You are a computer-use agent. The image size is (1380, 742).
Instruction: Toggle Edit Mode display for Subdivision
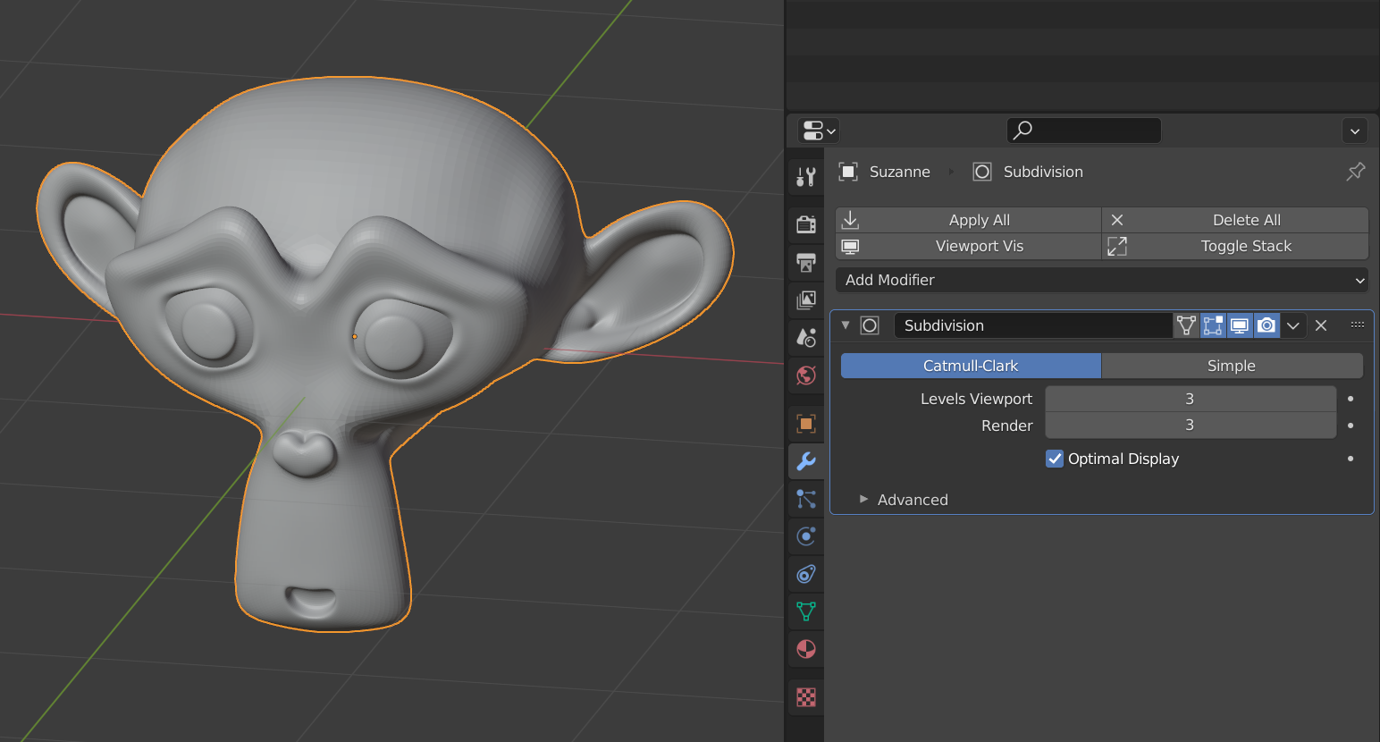tap(1213, 325)
